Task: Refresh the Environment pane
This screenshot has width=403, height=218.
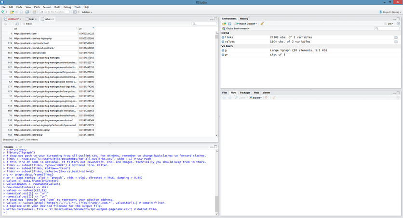Action: click(x=398, y=24)
